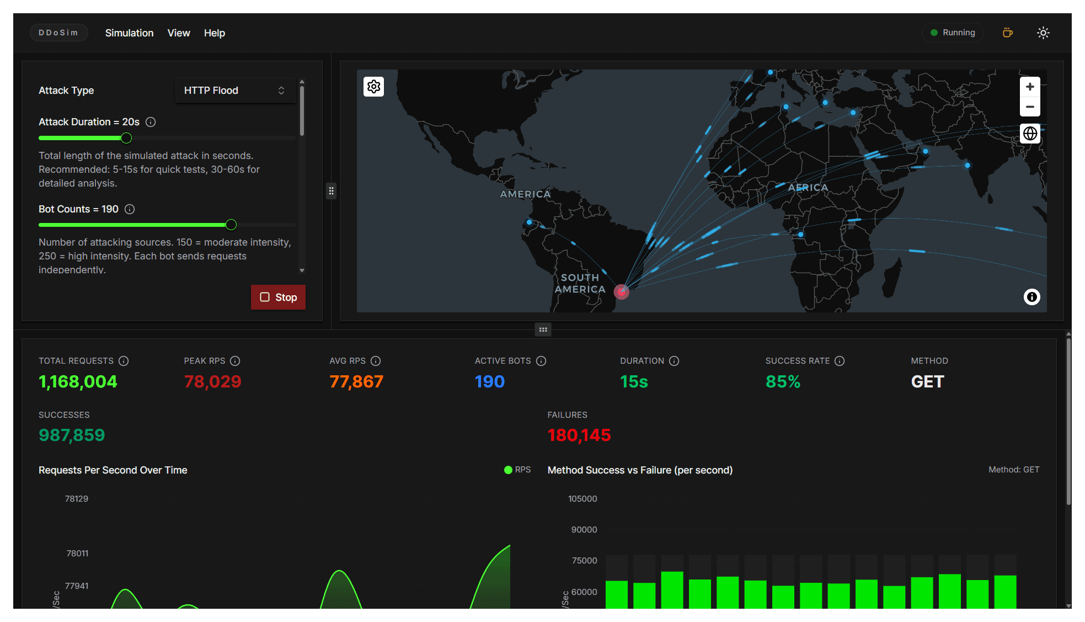
Task: Zoom in on the attack map
Action: click(x=1029, y=87)
